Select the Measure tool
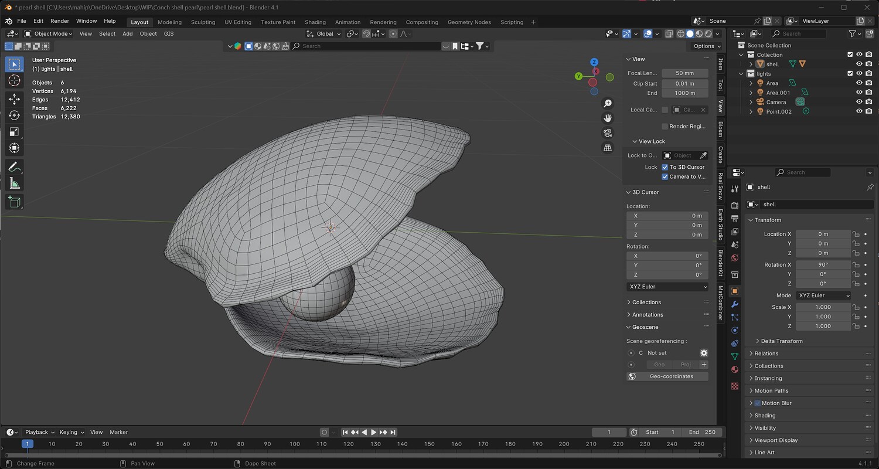879x469 pixels. point(15,184)
